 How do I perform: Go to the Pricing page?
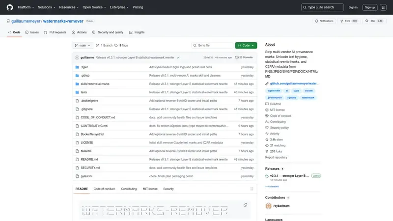coord(138,7)
